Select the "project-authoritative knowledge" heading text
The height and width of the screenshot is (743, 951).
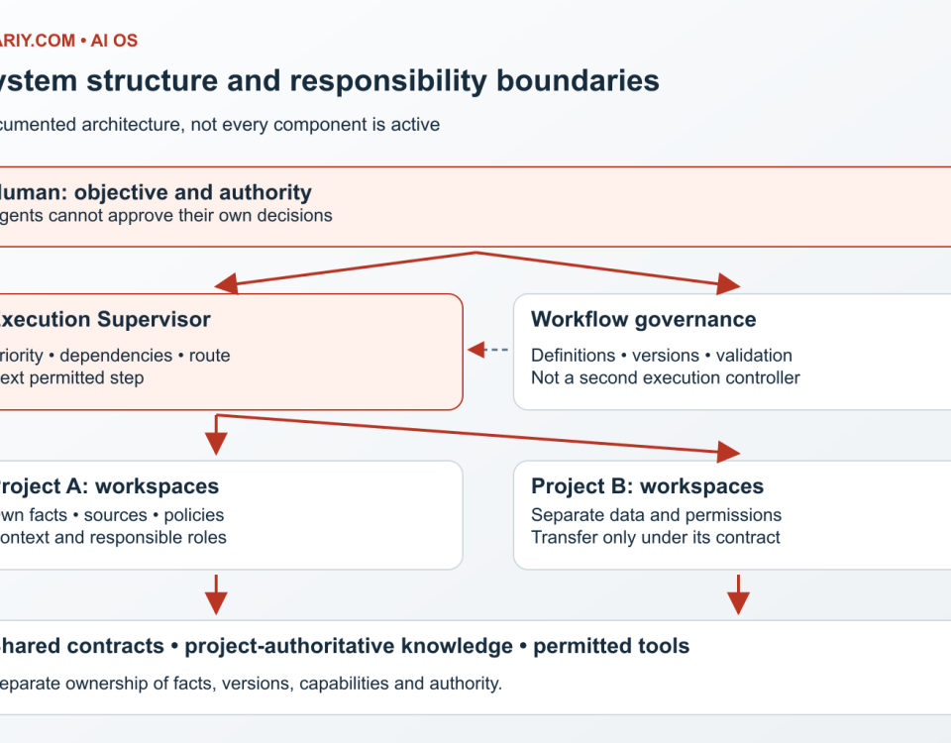pos(349,646)
